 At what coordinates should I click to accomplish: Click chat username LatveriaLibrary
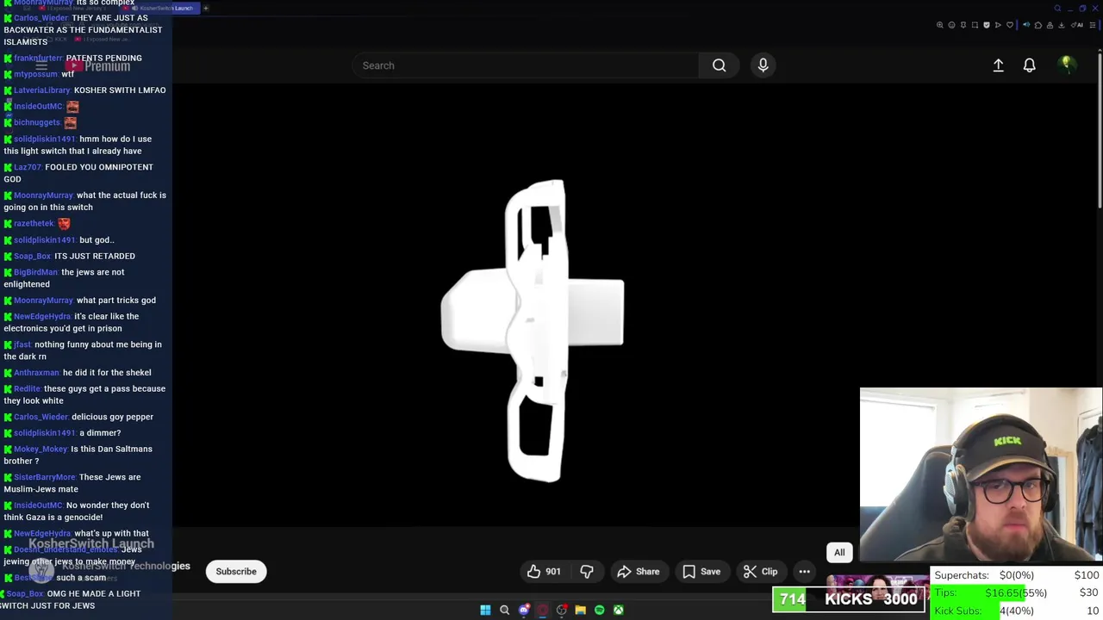pyautogui.click(x=42, y=90)
